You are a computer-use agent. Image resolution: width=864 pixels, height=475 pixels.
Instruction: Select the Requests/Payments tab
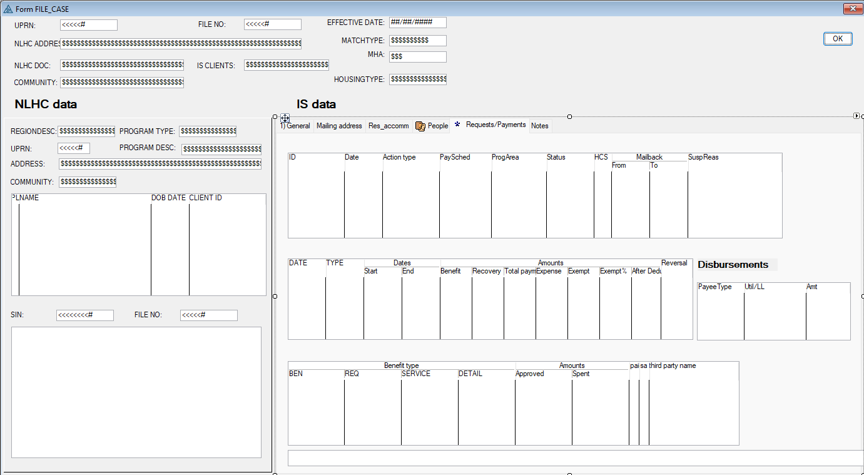click(x=496, y=125)
